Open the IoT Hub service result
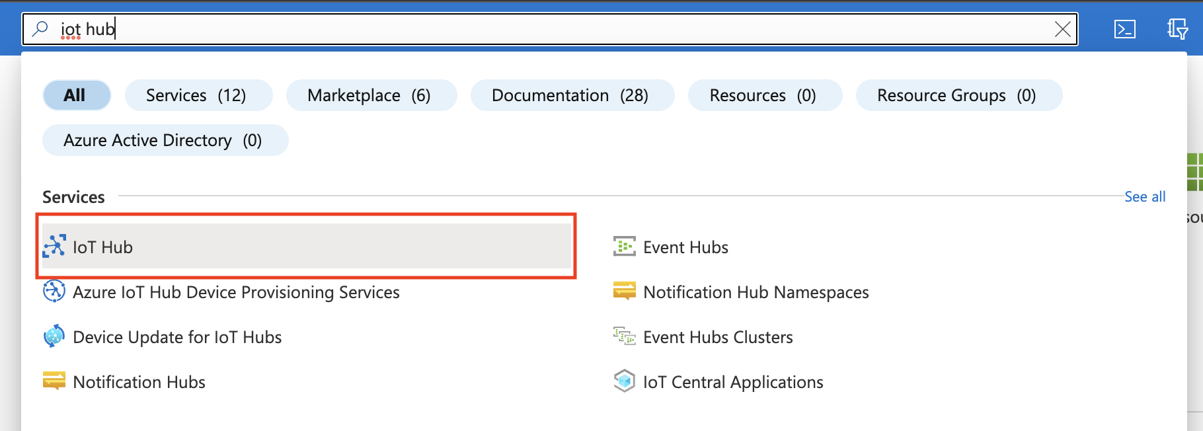The width and height of the screenshot is (1203, 431). point(307,246)
